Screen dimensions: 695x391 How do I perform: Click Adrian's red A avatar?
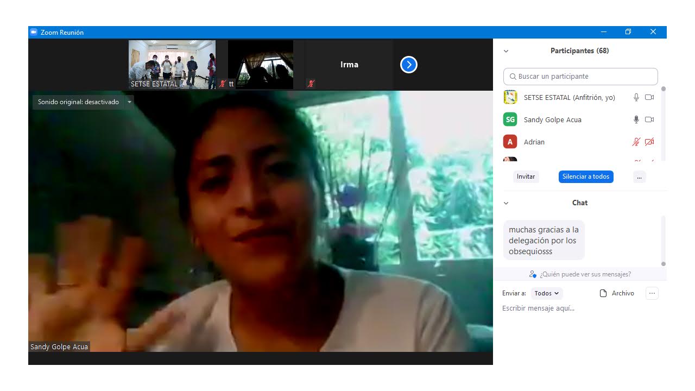[x=510, y=142]
